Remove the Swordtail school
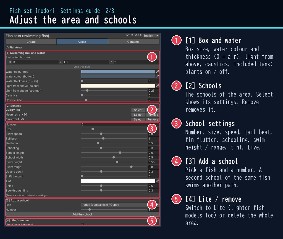The height and width of the screenshot is (239, 283). [153, 119]
